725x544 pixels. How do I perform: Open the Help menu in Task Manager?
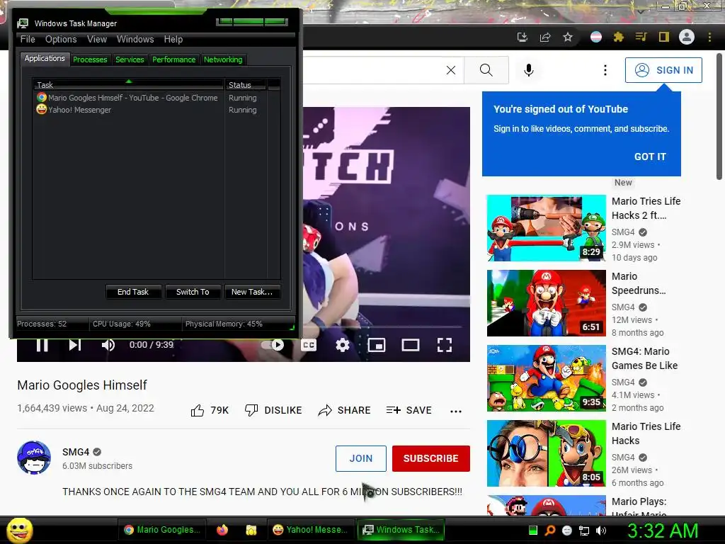click(x=173, y=40)
